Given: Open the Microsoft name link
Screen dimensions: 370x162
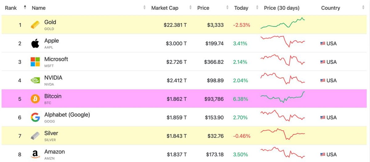Looking at the screenshot, I should click(x=56, y=59).
